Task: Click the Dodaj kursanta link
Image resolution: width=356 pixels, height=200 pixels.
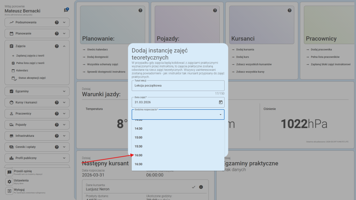Action: [x=245, y=50]
